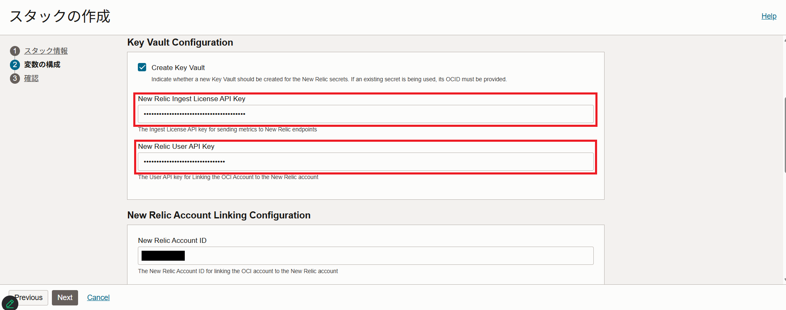Cancel the stack creation
The image size is (786, 310).
98,298
